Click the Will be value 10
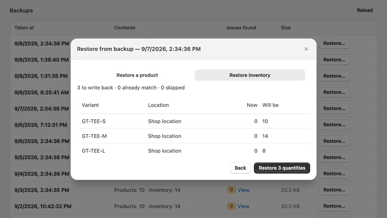 click(265, 122)
